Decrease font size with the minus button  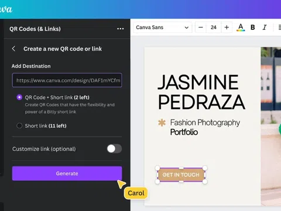201,28
